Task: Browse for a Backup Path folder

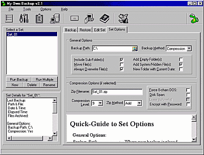Action: pyautogui.click(x=135, y=48)
